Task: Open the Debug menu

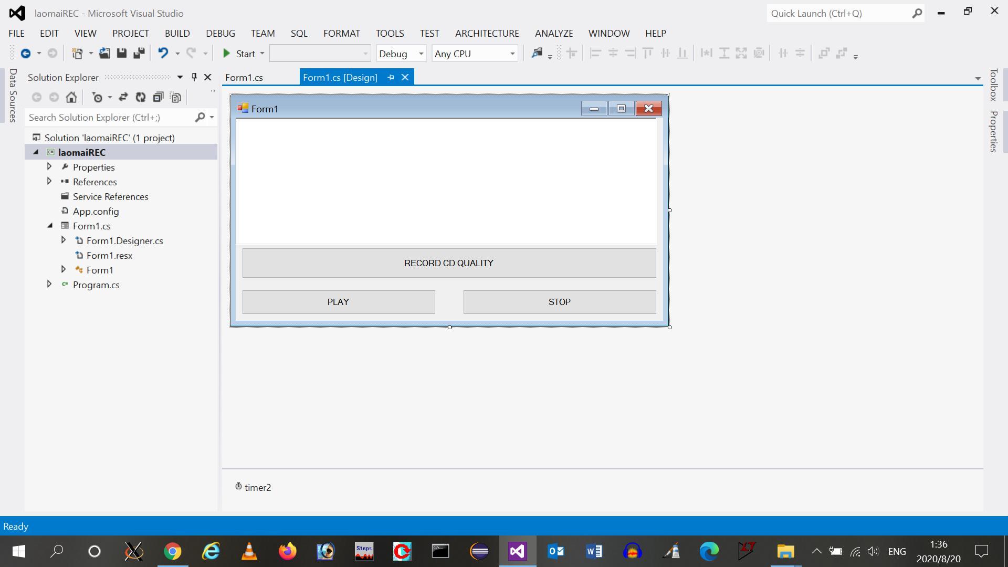Action: coord(220,33)
